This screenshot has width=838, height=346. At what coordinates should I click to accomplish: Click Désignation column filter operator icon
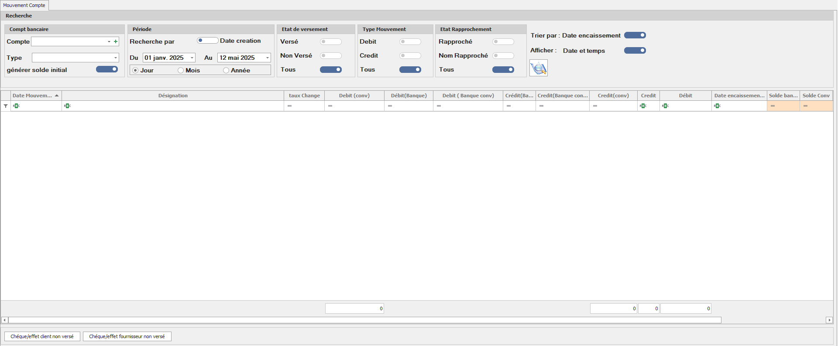point(67,106)
